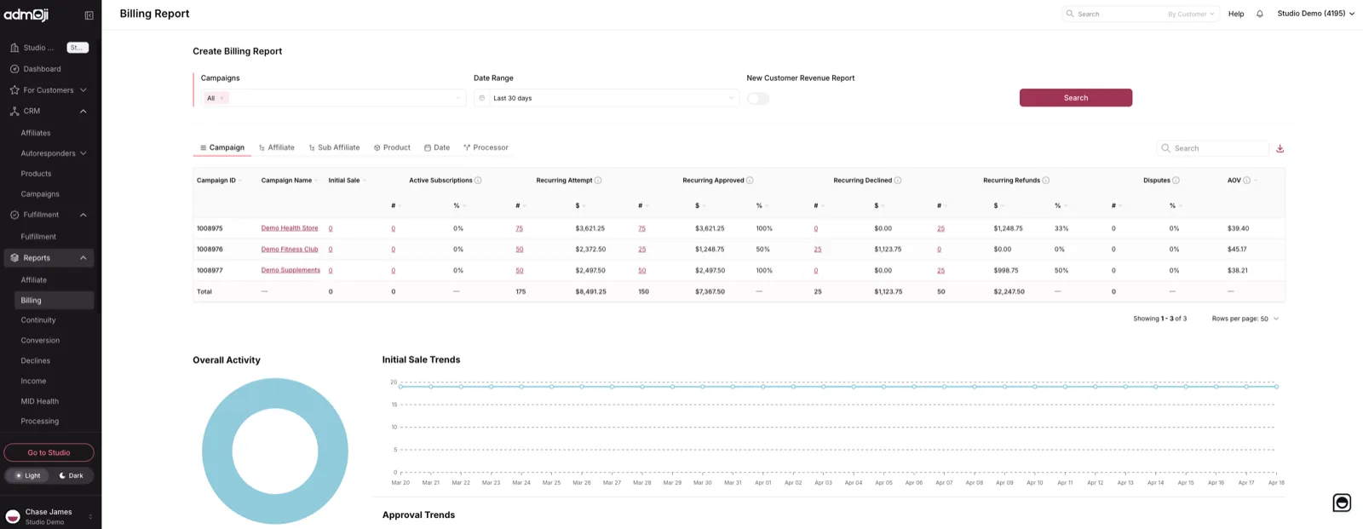Image resolution: width=1363 pixels, height=529 pixels.
Task: Click Go to Studio button
Action: point(49,452)
